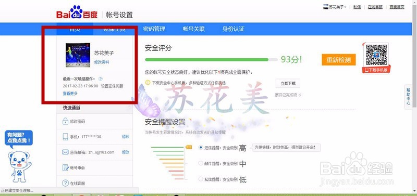417x196 pixels.
Task: Click 修改 link next to 密保邮箱
Action: click(x=126, y=152)
